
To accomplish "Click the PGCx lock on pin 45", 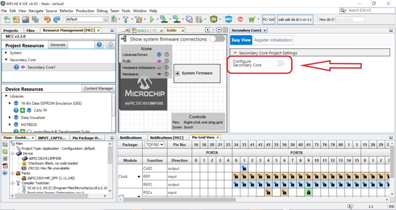I will coord(268,192).
